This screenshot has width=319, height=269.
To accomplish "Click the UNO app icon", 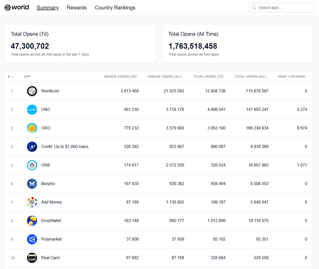I will coord(32,110).
